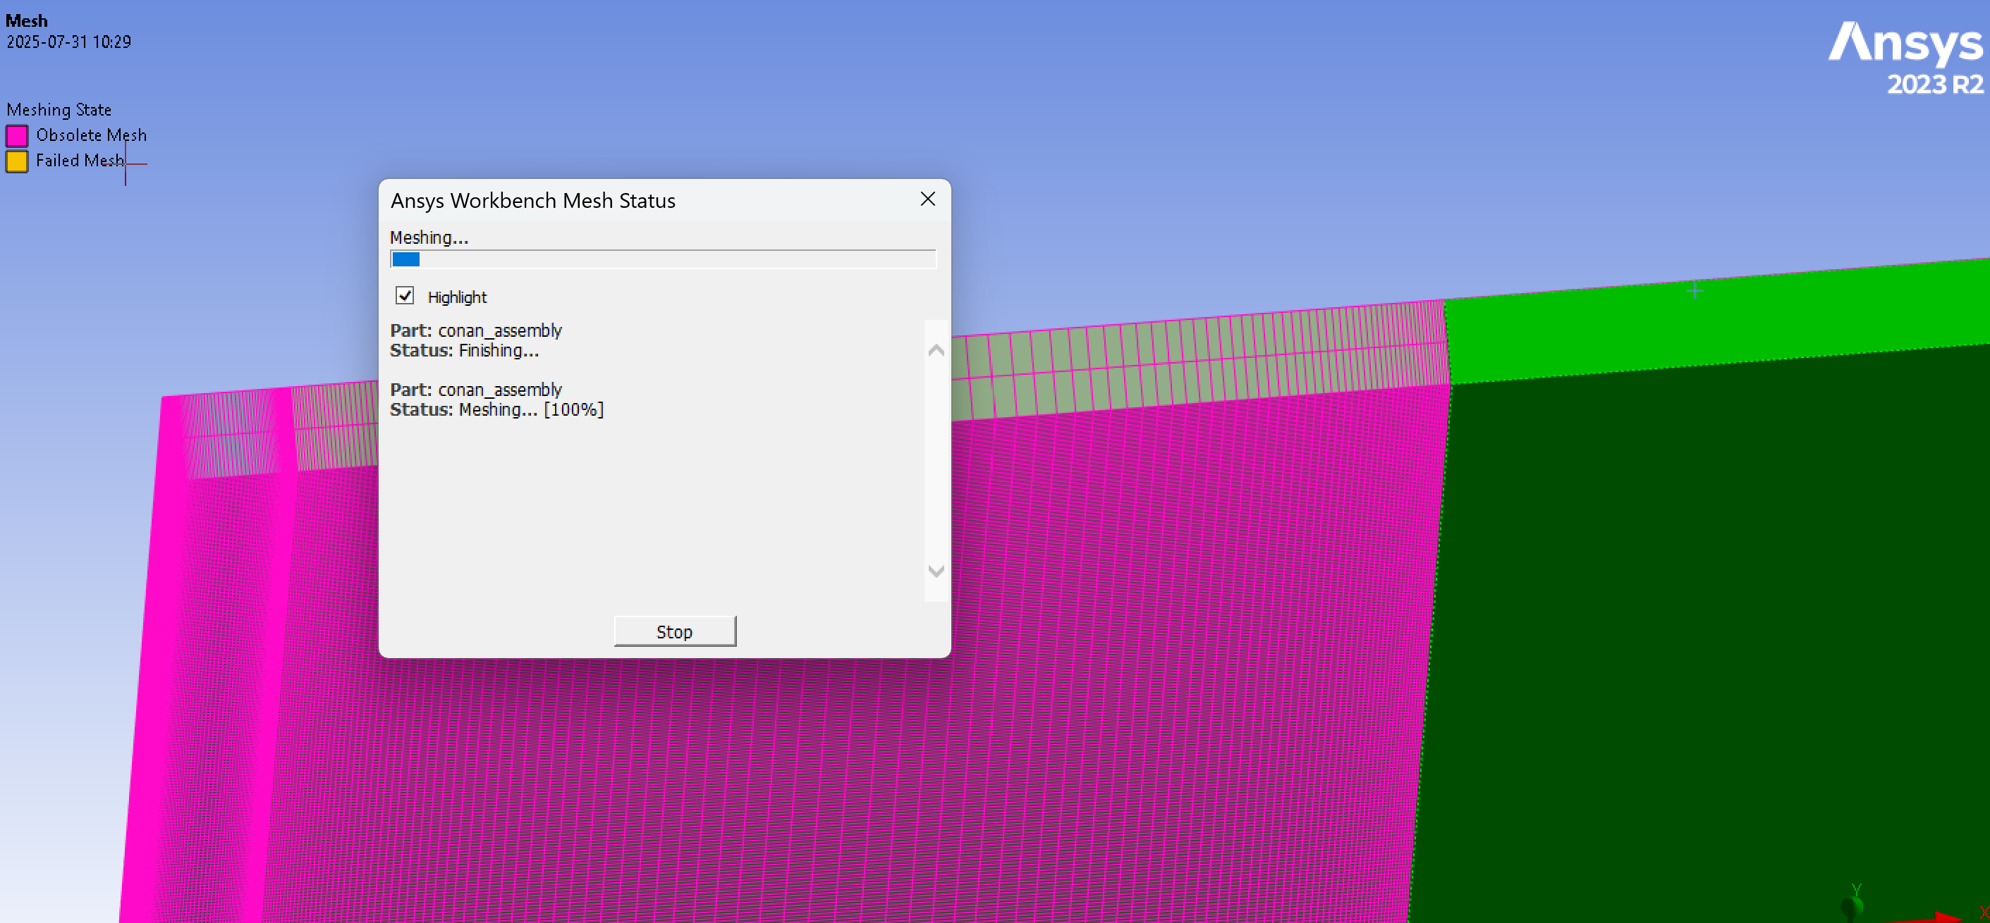Screen dimensions: 1990x923
Task: Close the Mesh Status dialog
Action: click(928, 199)
